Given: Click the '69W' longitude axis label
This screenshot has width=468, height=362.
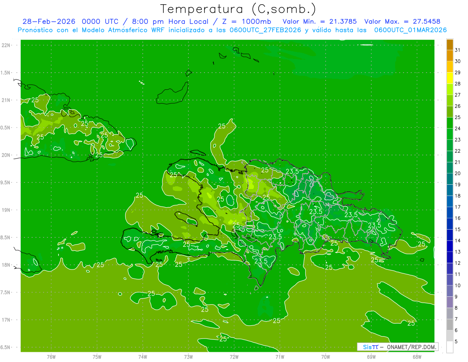Looking at the screenshot, I should pyautogui.click(x=371, y=357).
